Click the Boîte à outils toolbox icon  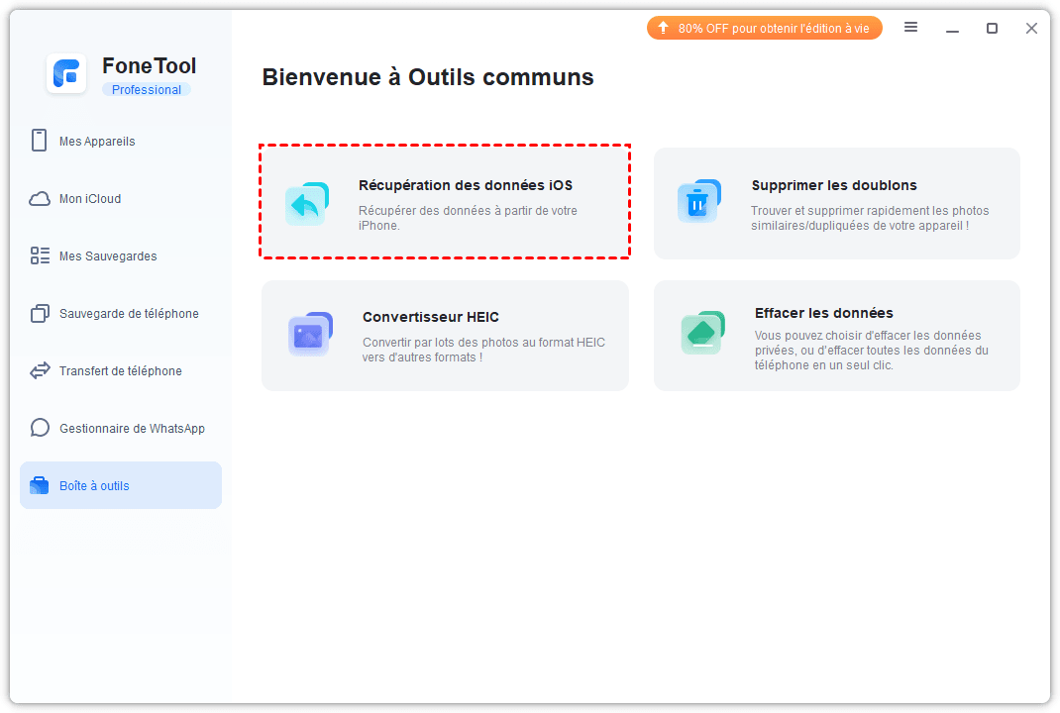pos(40,486)
